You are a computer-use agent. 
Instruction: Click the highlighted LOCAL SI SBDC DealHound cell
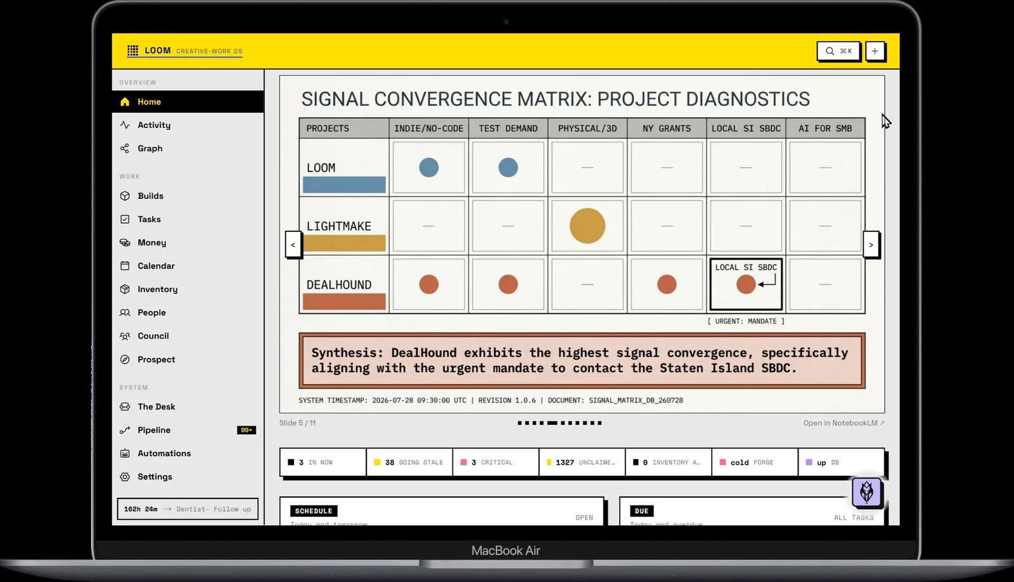coord(746,284)
